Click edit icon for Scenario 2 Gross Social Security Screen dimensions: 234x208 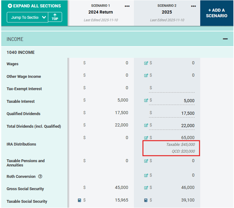pyautogui.click(x=146, y=188)
